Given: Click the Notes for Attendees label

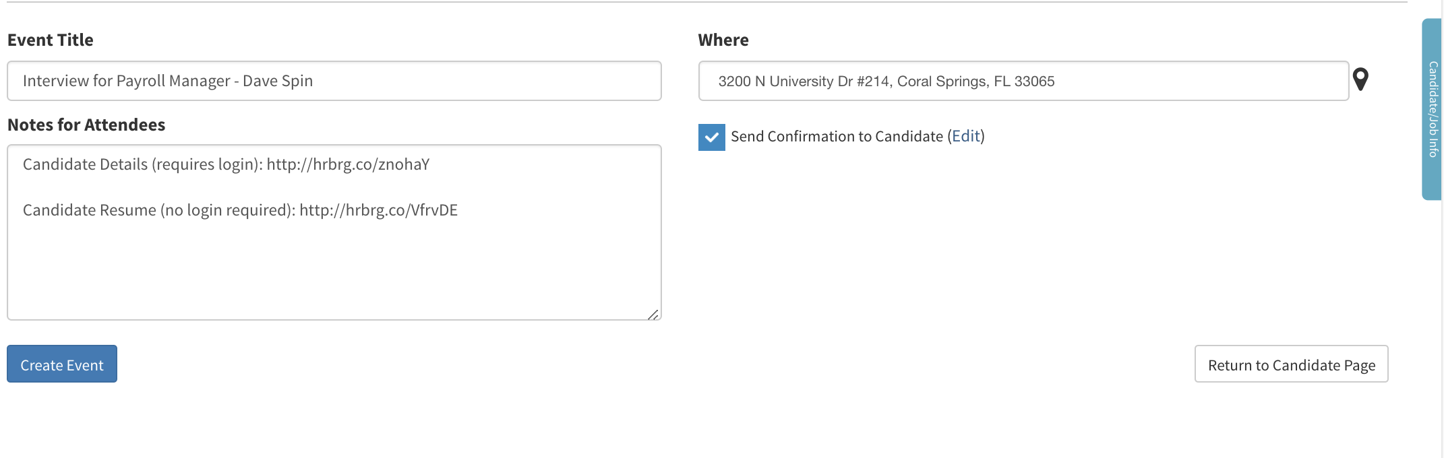Looking at the screenshot, I should (x=86, y=125).
